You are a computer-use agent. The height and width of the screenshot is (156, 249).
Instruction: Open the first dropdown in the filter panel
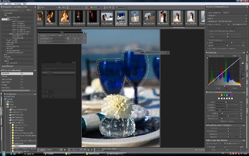coord(58,35)
